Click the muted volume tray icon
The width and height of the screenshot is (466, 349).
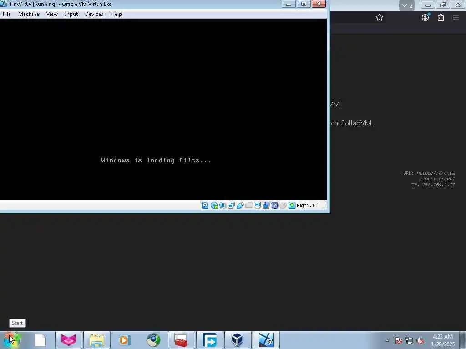(420, 341)
